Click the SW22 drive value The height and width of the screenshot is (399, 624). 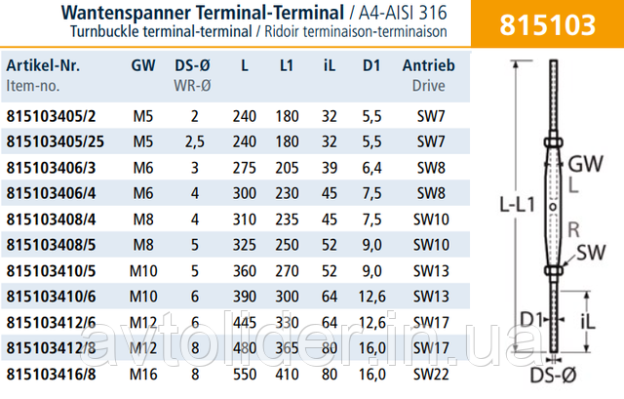pos(431,375)
